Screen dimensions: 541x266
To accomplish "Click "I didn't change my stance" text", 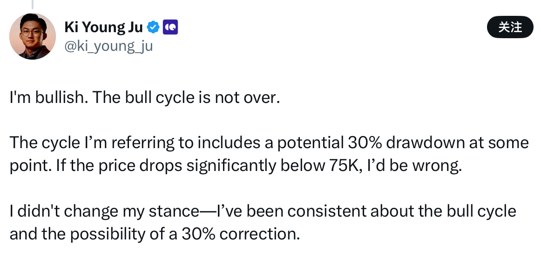I will (x=104, y=211).
